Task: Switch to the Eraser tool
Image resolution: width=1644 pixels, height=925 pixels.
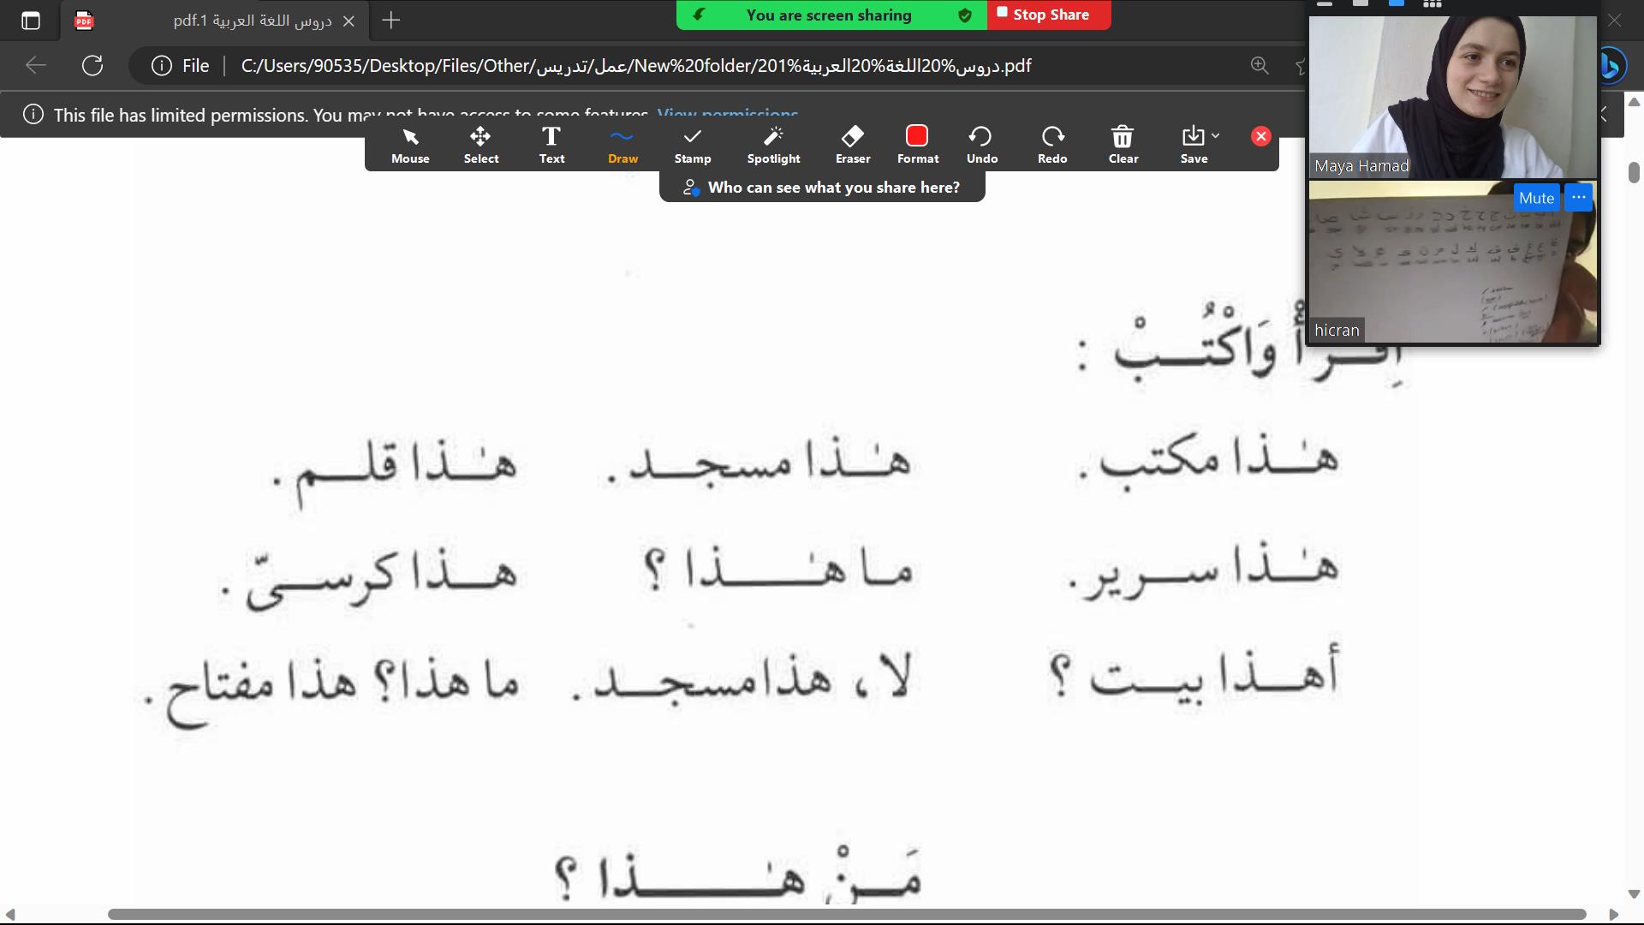Action: [853, 145]
